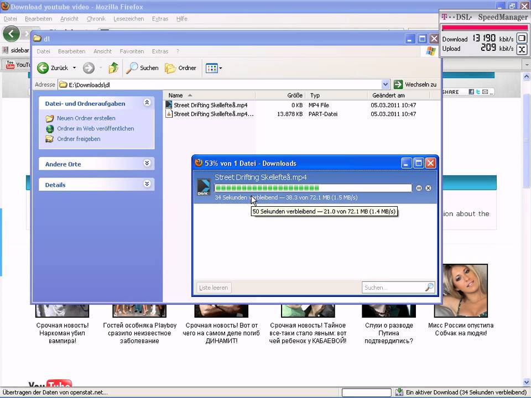
Task: Open Explorer Suchen search tool
Action: pos(142,68)
